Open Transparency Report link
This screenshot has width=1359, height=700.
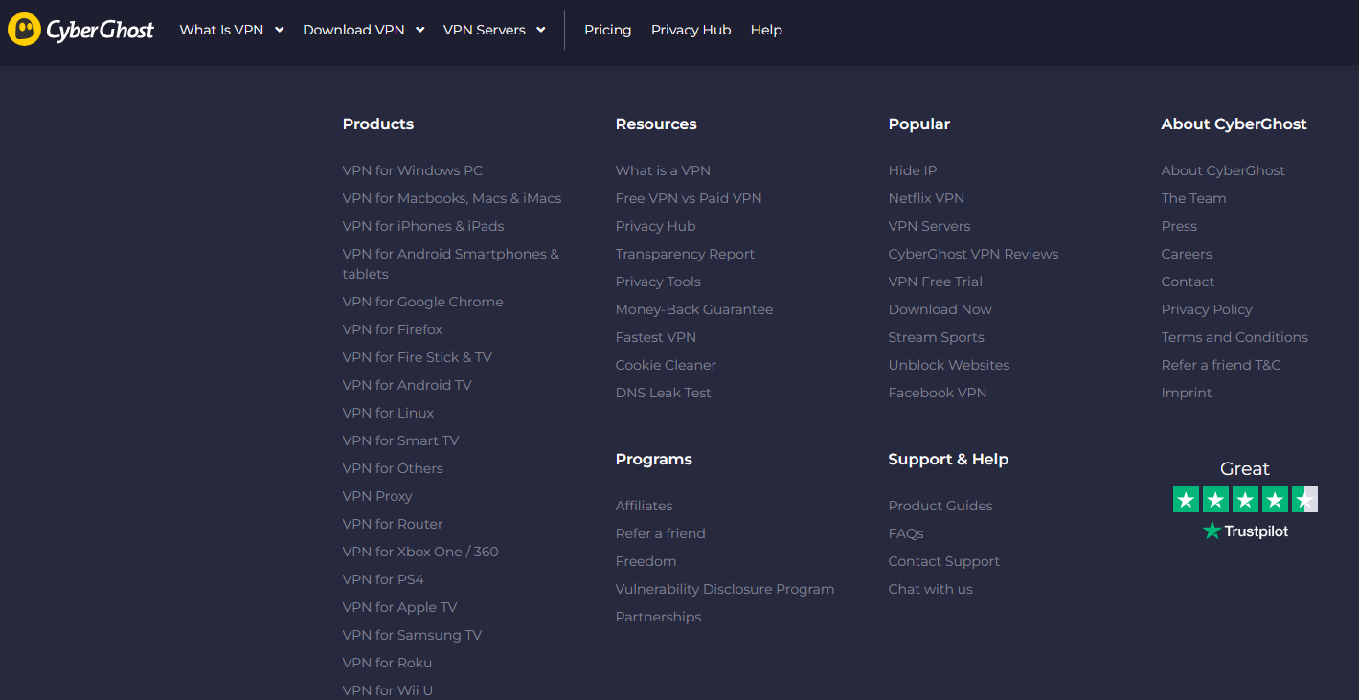(x=686, y=254)
